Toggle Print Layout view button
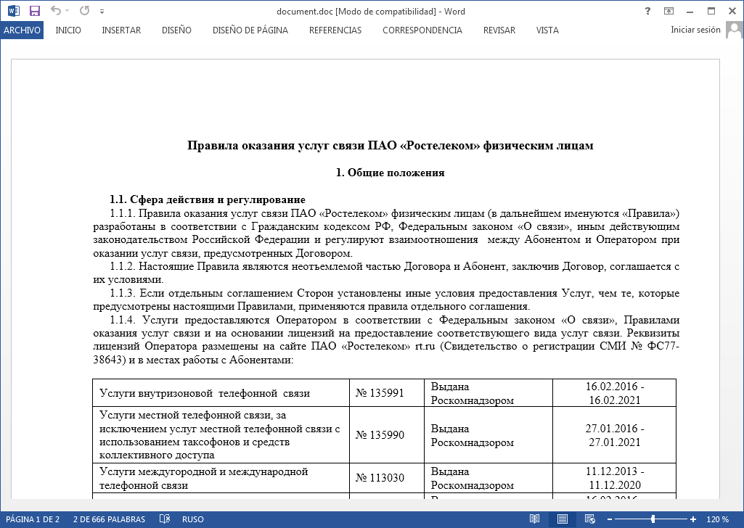The height and width of the screenshot is (528, 744). (x=561, y=519)
